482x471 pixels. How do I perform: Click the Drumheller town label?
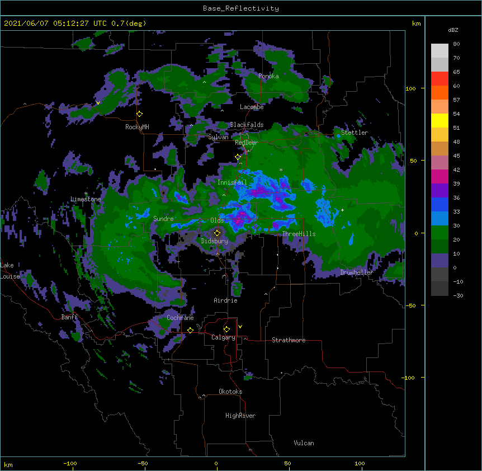[x=357, y=272]
